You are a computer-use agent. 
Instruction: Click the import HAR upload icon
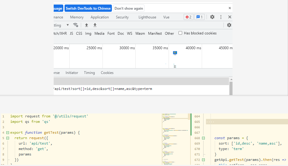pos(87,25)
